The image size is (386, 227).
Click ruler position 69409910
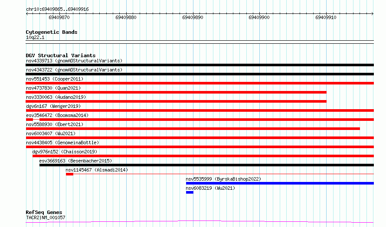coord(326,17)
